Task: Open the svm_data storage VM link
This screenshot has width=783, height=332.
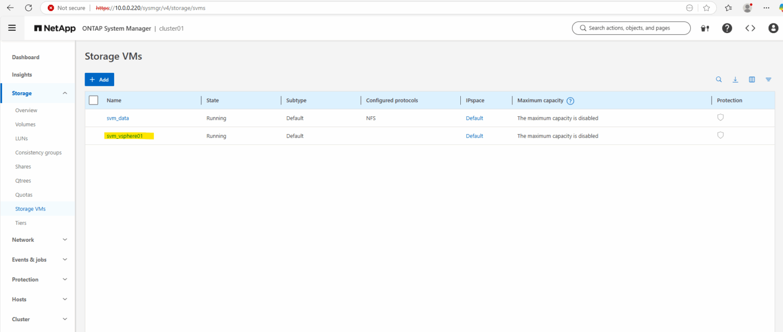Action: pyautogui.click(x=118, y=118)
